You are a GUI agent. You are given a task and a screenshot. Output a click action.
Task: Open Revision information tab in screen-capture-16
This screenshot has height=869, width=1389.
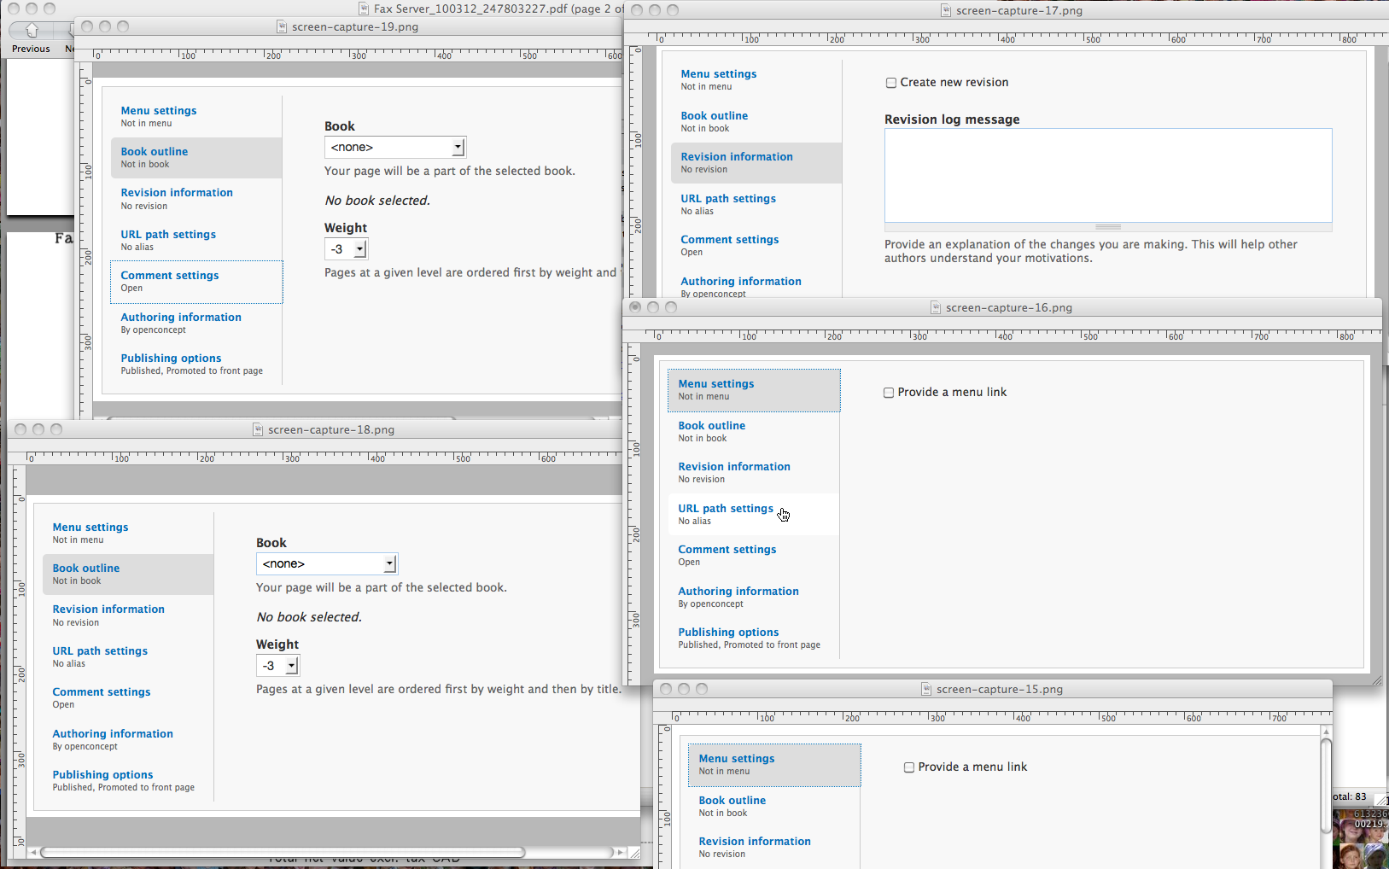754,472
